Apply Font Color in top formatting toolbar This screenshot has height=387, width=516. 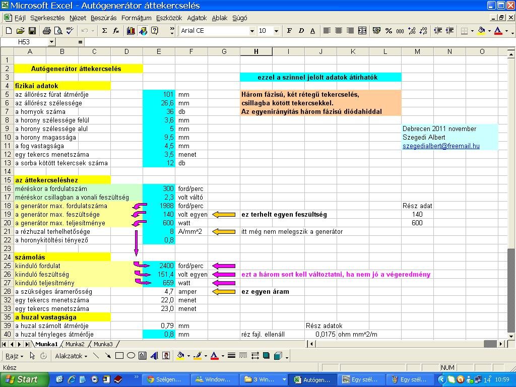click(x=498, y=31)
